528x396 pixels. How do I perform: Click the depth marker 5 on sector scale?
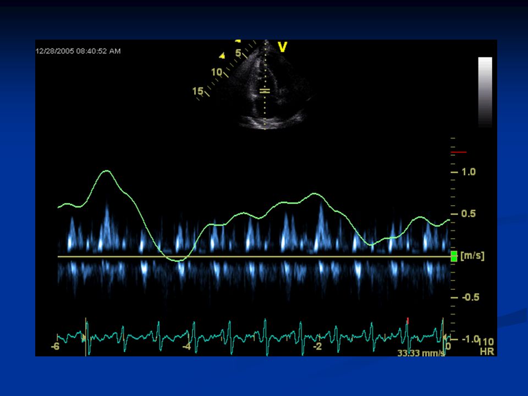tap(238, 53)
